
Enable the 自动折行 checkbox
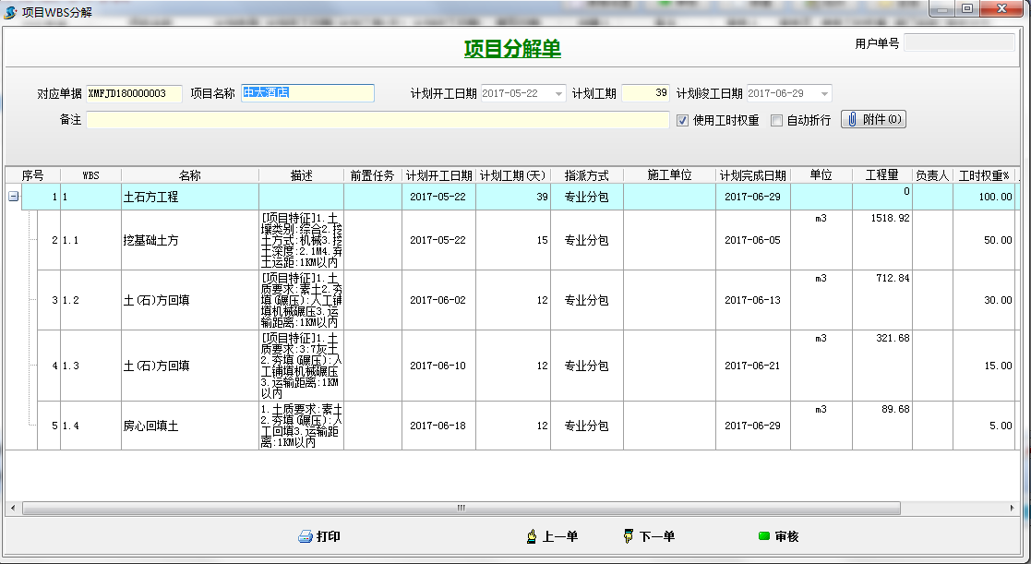click(776, 121)
